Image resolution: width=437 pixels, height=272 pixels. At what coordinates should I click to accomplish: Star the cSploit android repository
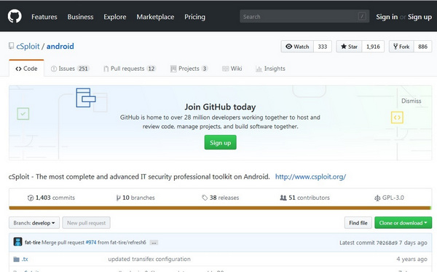tap(349, 47)
